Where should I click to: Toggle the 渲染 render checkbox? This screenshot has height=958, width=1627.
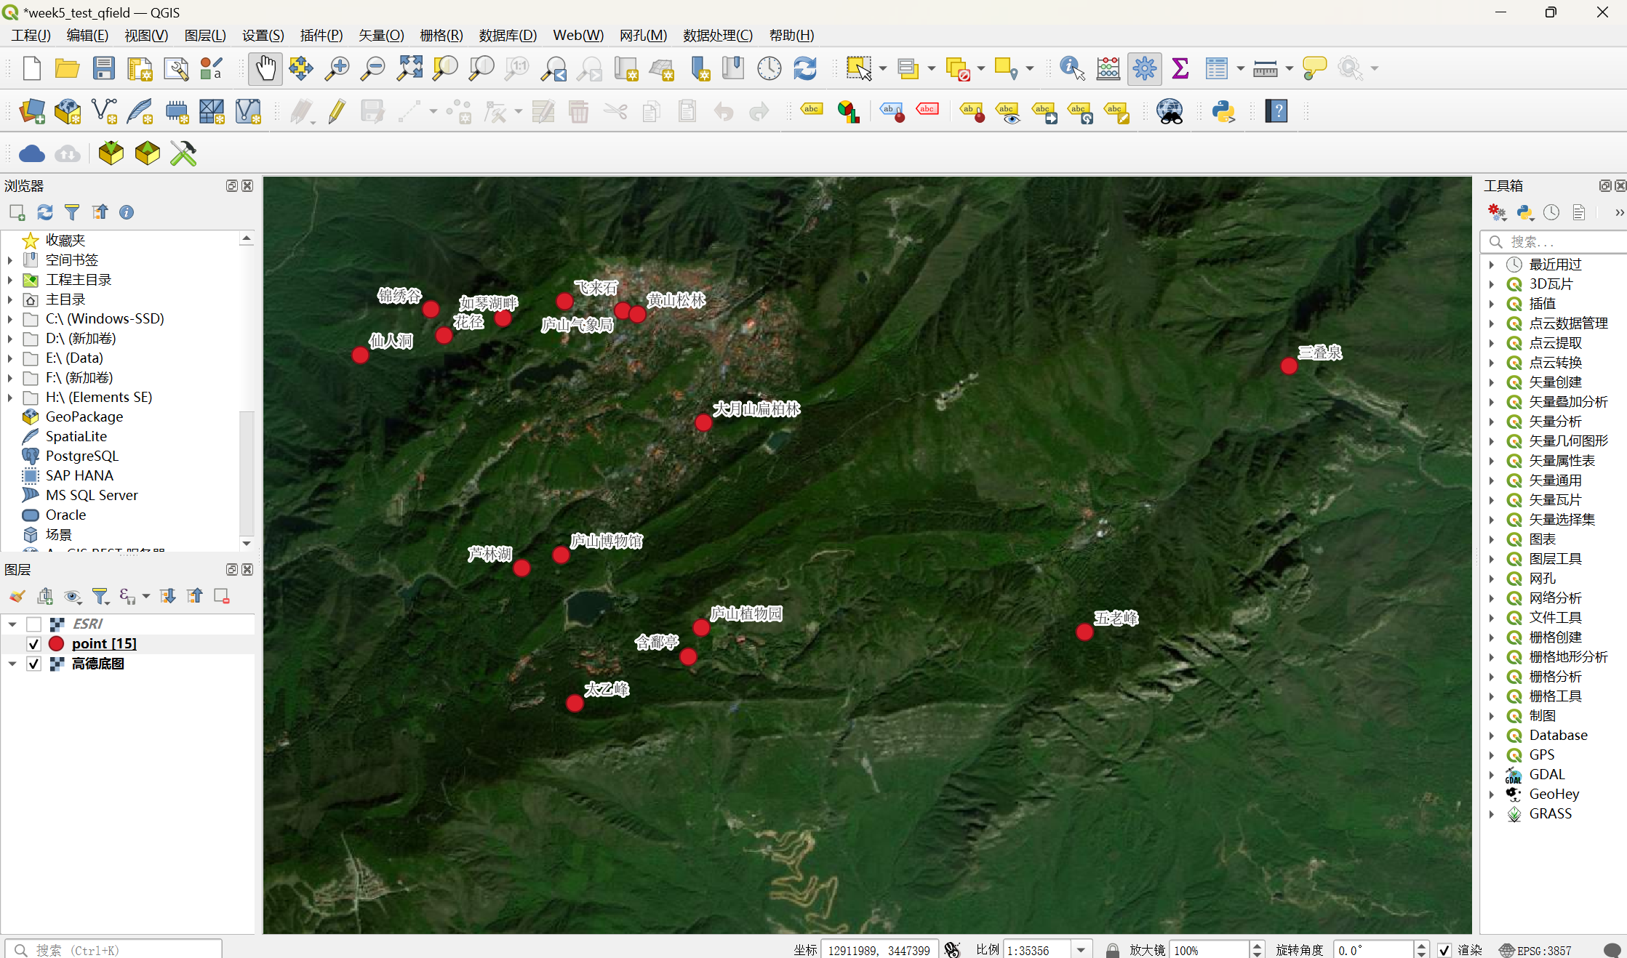(1444, 950)
